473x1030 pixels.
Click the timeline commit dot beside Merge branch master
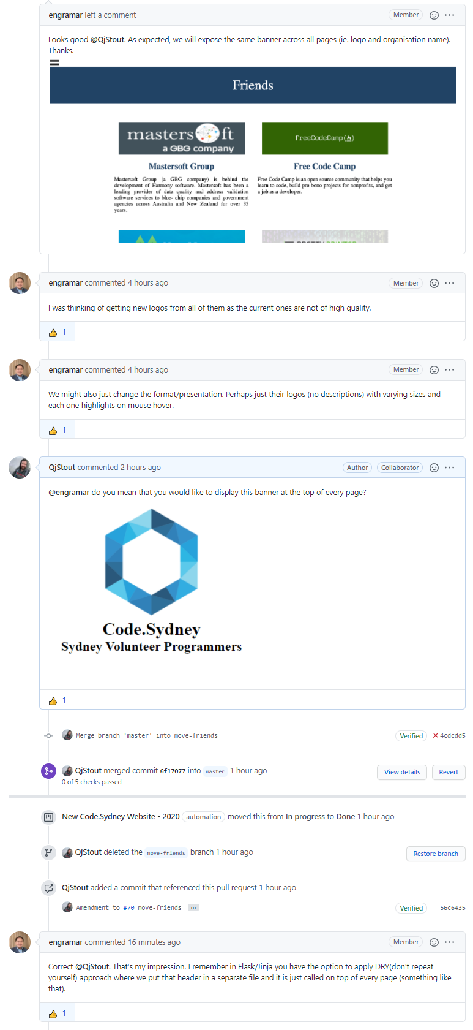pyautogui.click(x=48, y=735)
